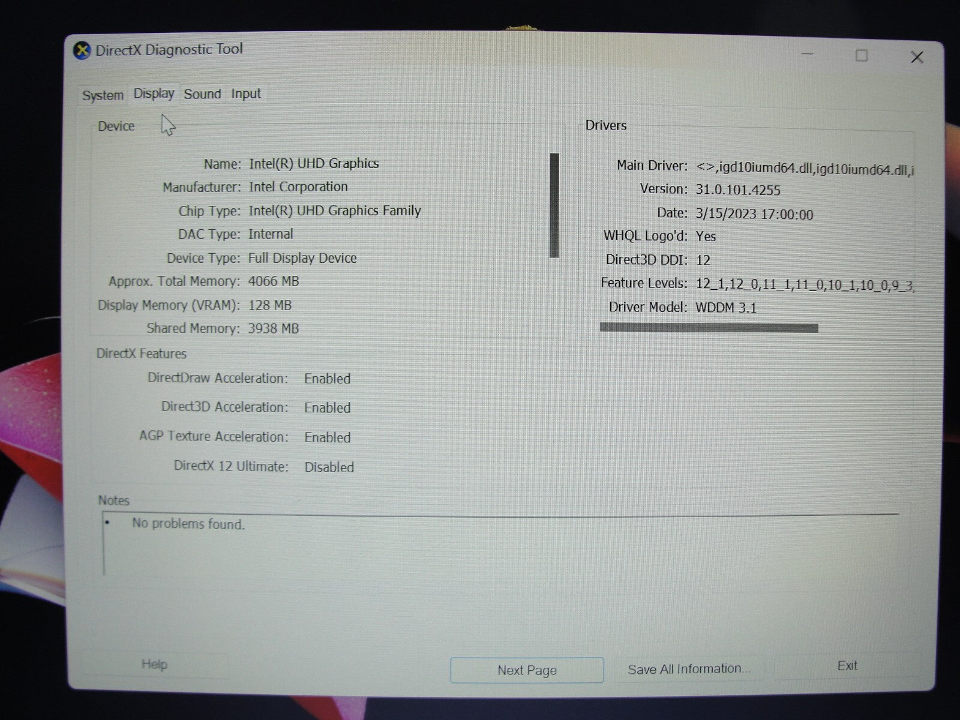Click Save All Information button

coord(688,669)
